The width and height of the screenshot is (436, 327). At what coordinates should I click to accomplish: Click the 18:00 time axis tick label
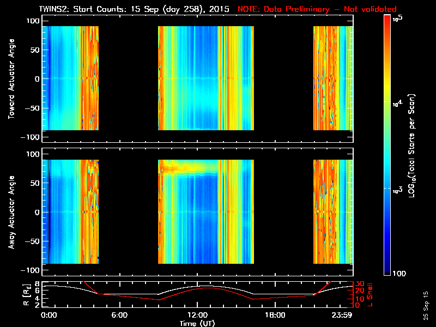[274, 316]
